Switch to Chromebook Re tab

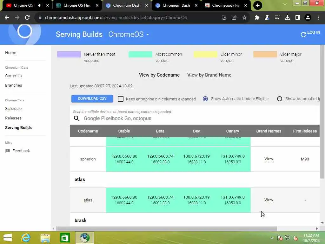pyautogui.click(x=225, y=5)
